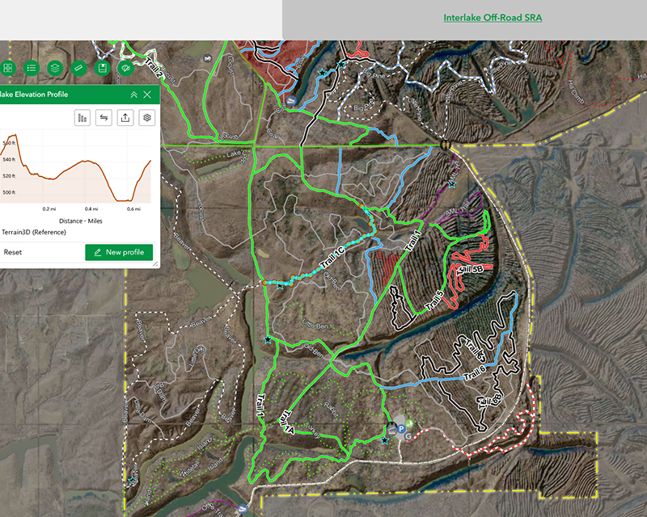The height and width of the screenshot is (517, 647).
Task: Open the elevation profile settings gear
Action: click(x=147, y=118)
